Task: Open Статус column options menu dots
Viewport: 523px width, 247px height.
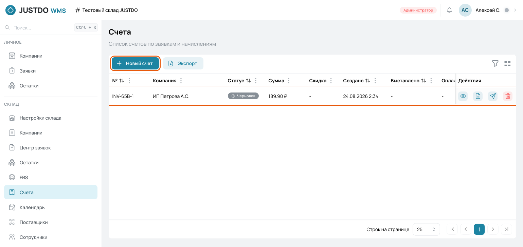Action: [256, 81]
